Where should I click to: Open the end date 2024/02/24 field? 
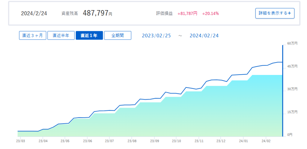[204, 36]
